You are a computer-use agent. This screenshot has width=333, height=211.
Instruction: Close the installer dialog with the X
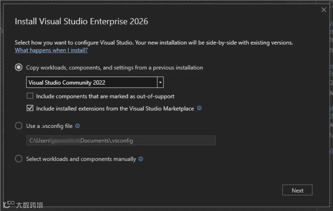[324, 10]
